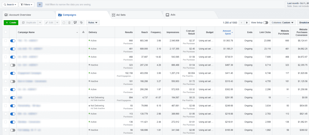The height and width of the screenshot is (135, 309).
Task: Click the warning triangle column header icon
Action: (x=83, y=32)
